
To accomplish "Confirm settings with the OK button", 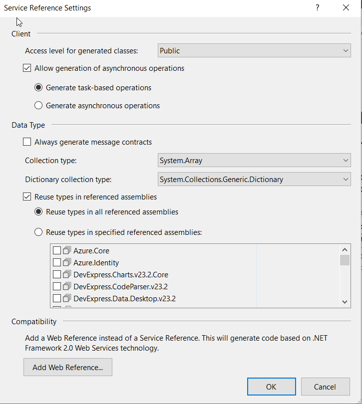I will 271,387.
